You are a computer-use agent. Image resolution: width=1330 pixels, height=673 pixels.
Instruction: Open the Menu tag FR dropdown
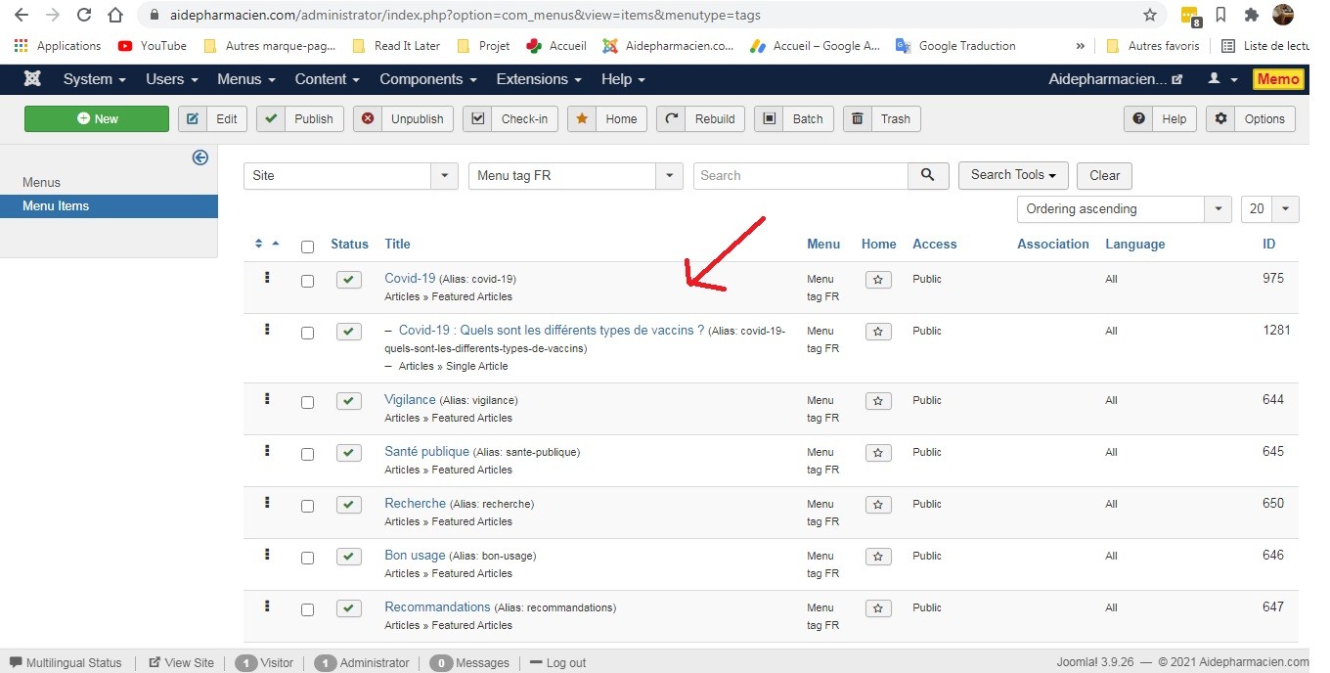click(575, 176)
